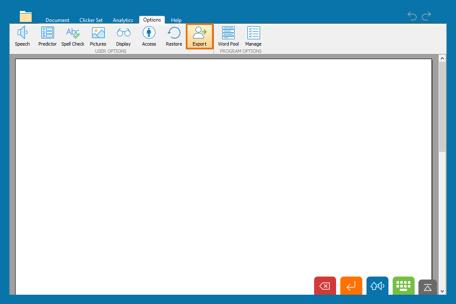This screenshot has width=456, height=304.
Task: Click the Spell Check icon
Action: (73, 36)
